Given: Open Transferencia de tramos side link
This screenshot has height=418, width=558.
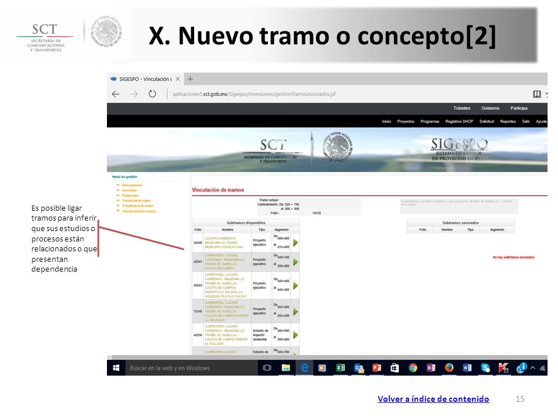Looking at the screenshot, I should [138, 206].
